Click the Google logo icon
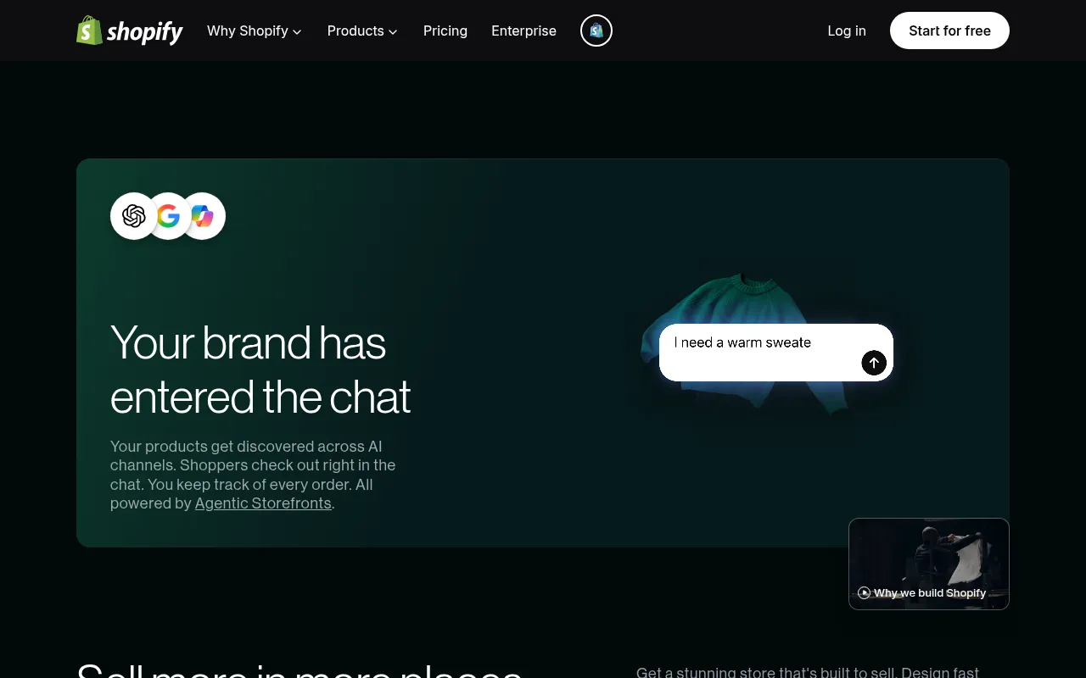This screenshot has width=1086, height=678. (x=168, y=216)
